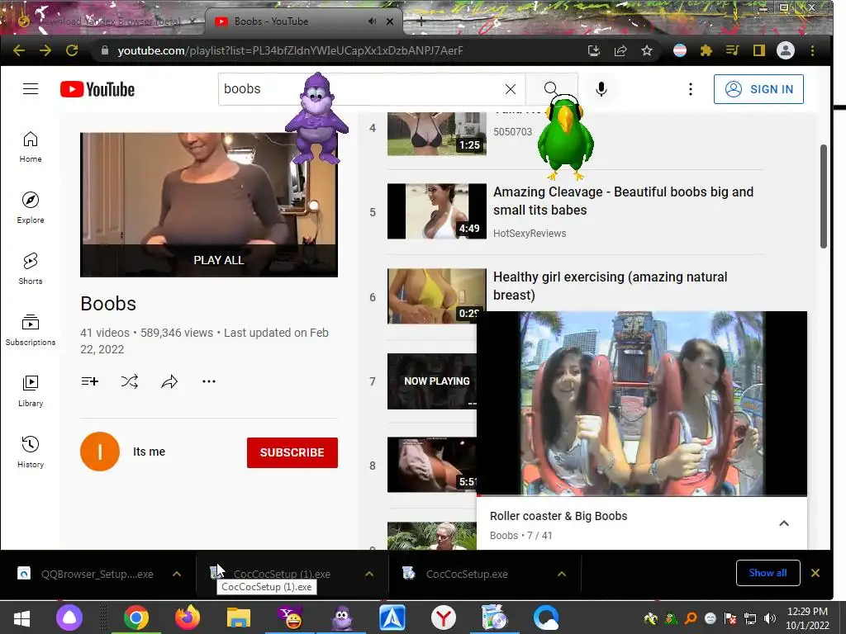Close the downloads bar

[x=815, y=573]
